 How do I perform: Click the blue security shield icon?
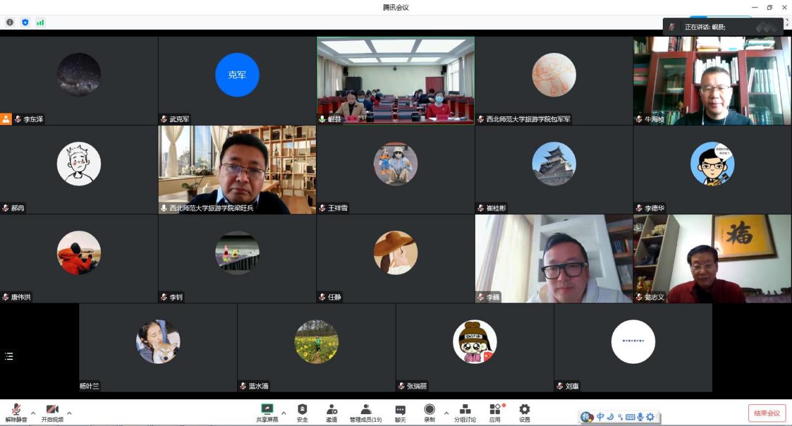[x=26, y=22]
